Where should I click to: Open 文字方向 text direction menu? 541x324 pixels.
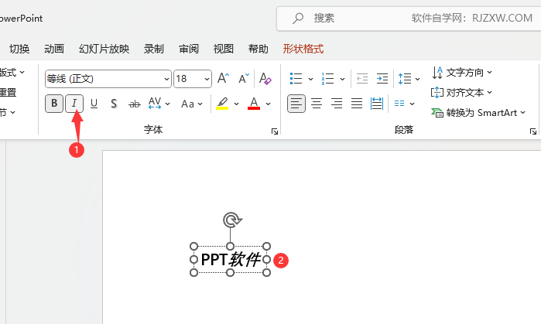click(462, 73)
